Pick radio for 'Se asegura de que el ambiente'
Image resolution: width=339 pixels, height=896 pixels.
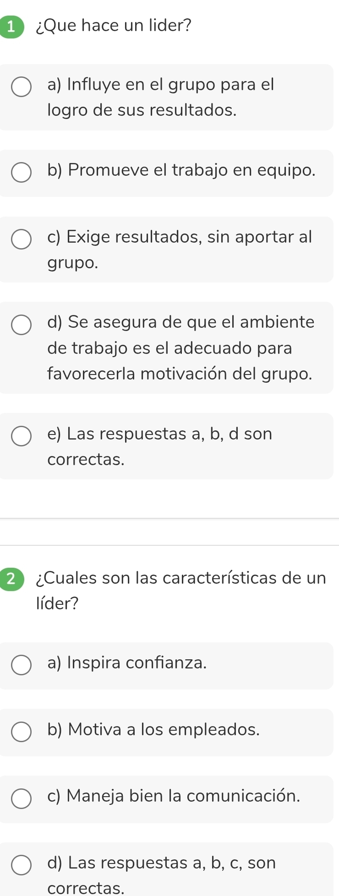point(21,325)
